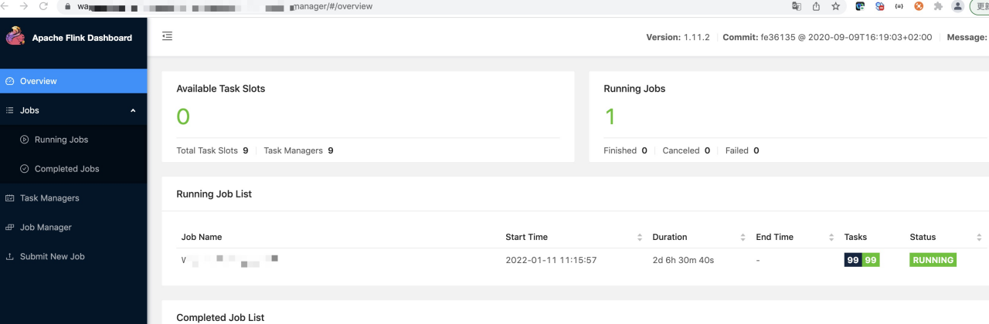The height and width of the screenshot is (324, 989).
Task: Open the browser translate page icon
Action: tap(797, 6)
